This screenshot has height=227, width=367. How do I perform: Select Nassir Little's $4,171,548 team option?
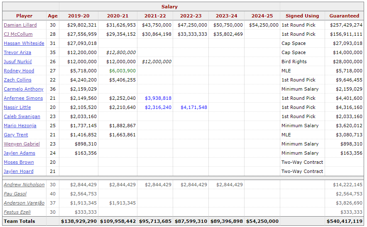(x=194, y=107)
